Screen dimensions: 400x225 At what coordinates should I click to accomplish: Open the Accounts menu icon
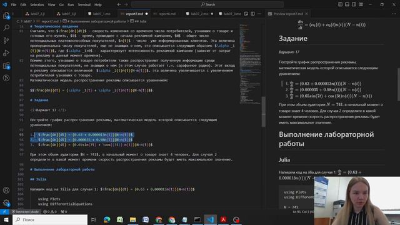point(6,190)
